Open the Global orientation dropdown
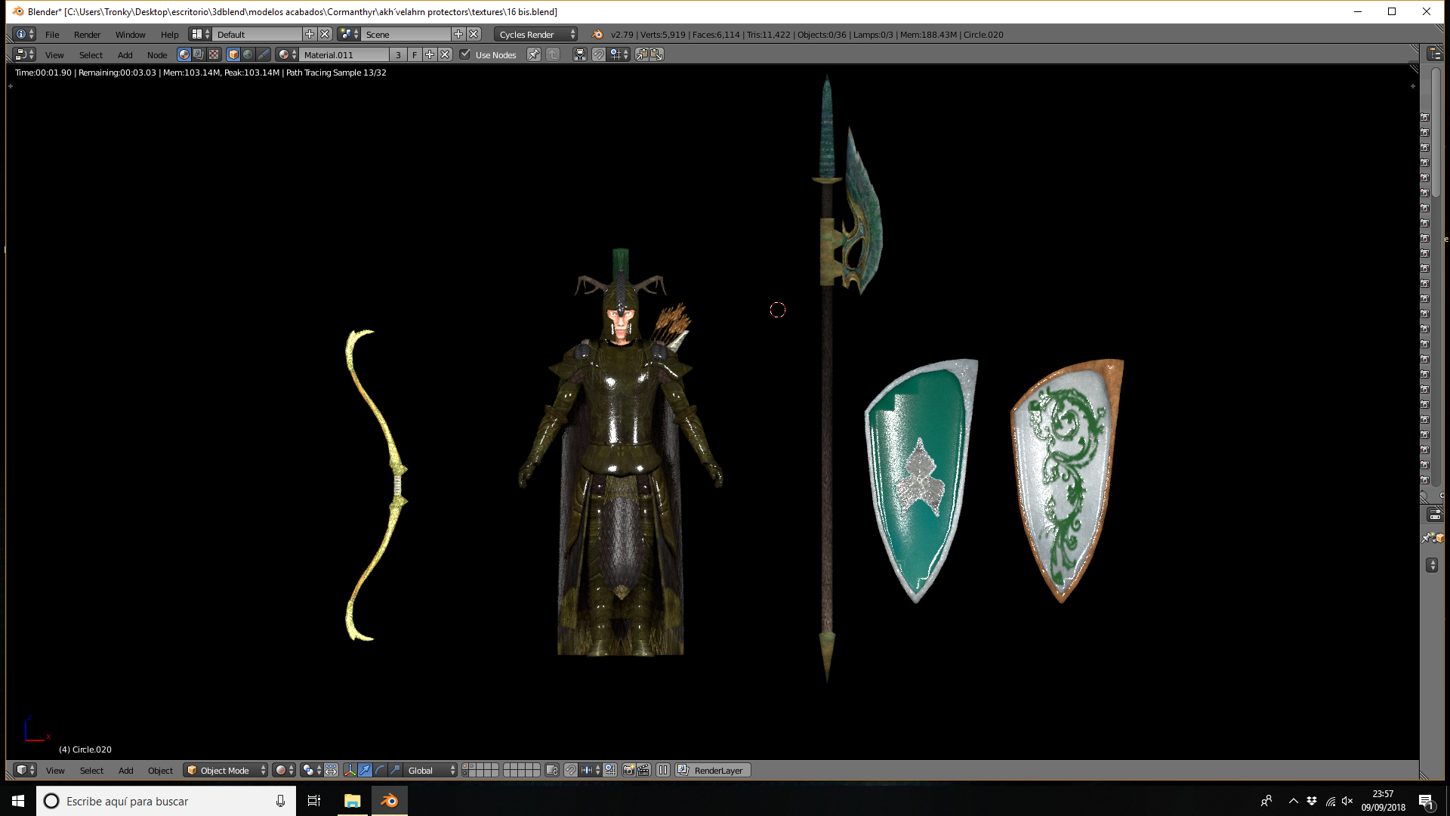Viewport: 1450px width, 816px height. coord(430,770)
